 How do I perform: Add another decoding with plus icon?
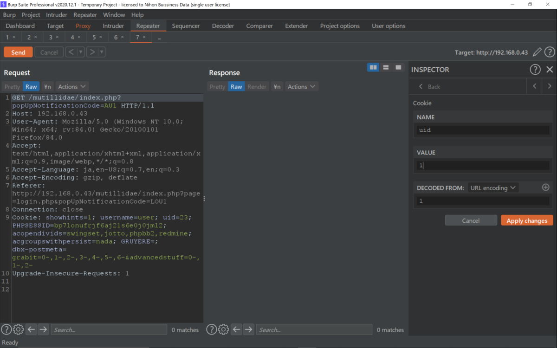pos(546,187)
